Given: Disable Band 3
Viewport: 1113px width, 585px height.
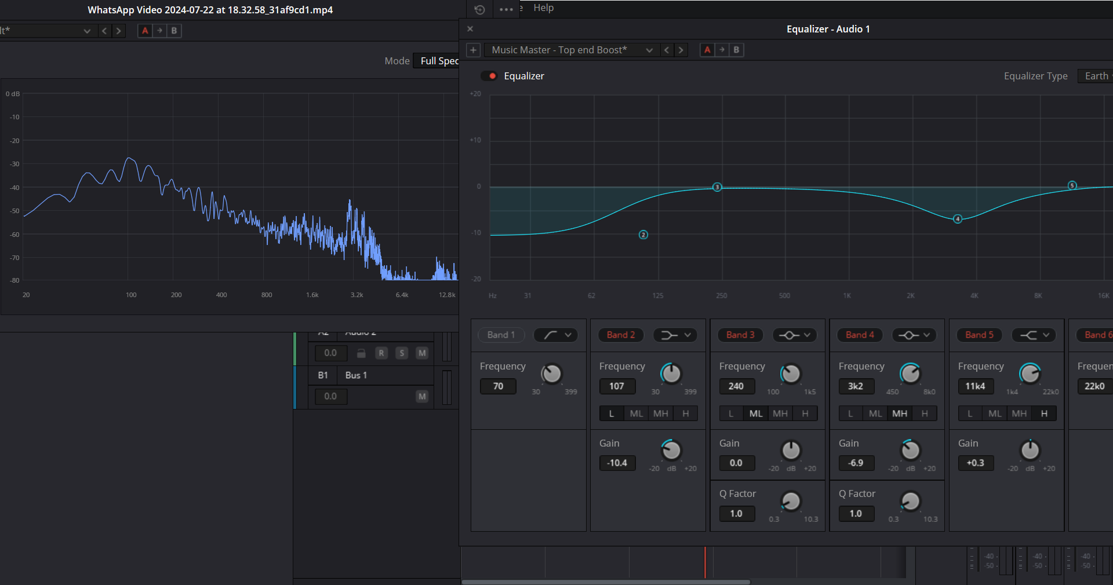Looking at the screenshot, I should click(740, 335).
